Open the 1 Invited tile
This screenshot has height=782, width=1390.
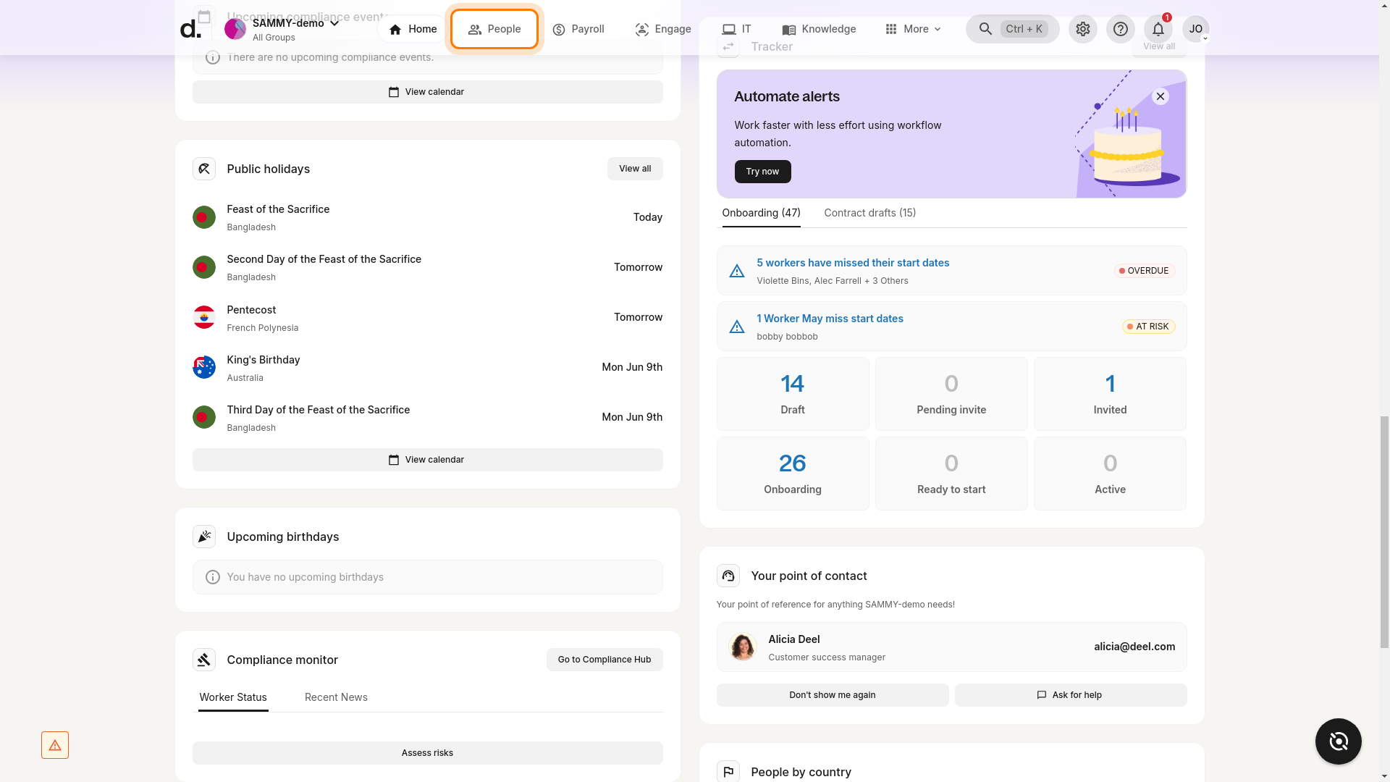pyautogui.click(x=1110, y=394)
